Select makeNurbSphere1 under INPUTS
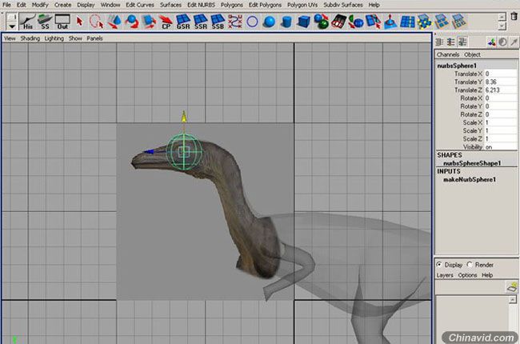This screenshot has height=344, width=520. (468, 180)
